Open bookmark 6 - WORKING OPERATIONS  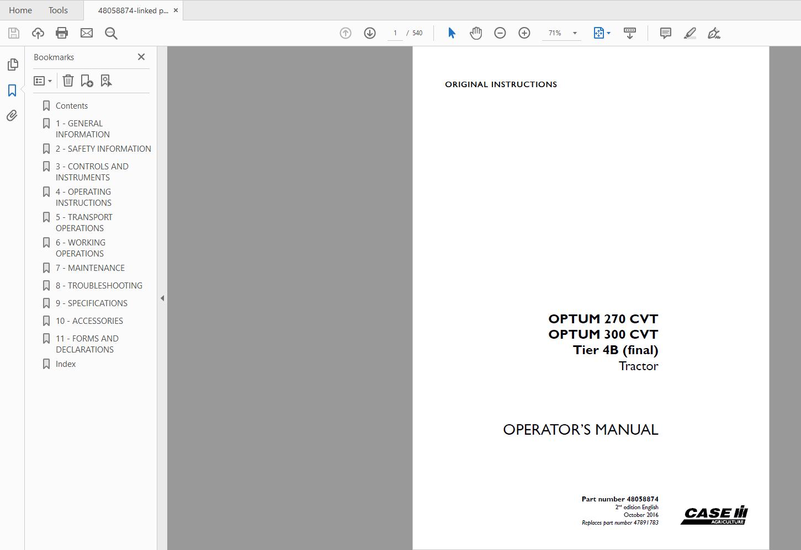[80, 248]
